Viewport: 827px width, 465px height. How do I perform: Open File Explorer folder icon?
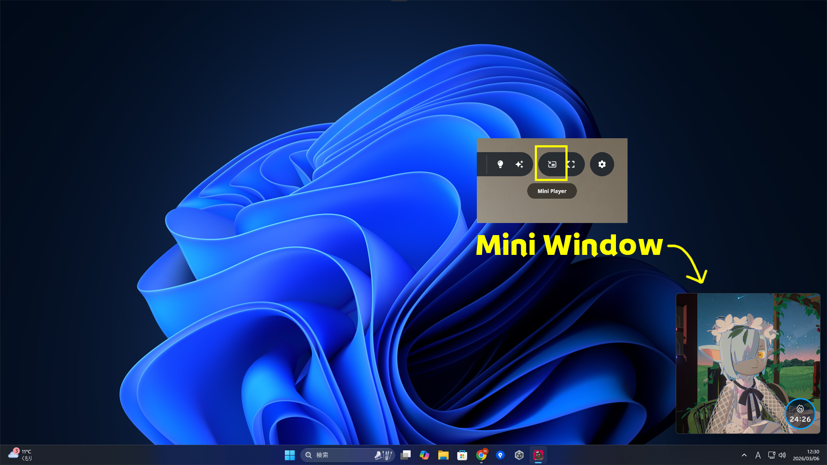point(443,455)
